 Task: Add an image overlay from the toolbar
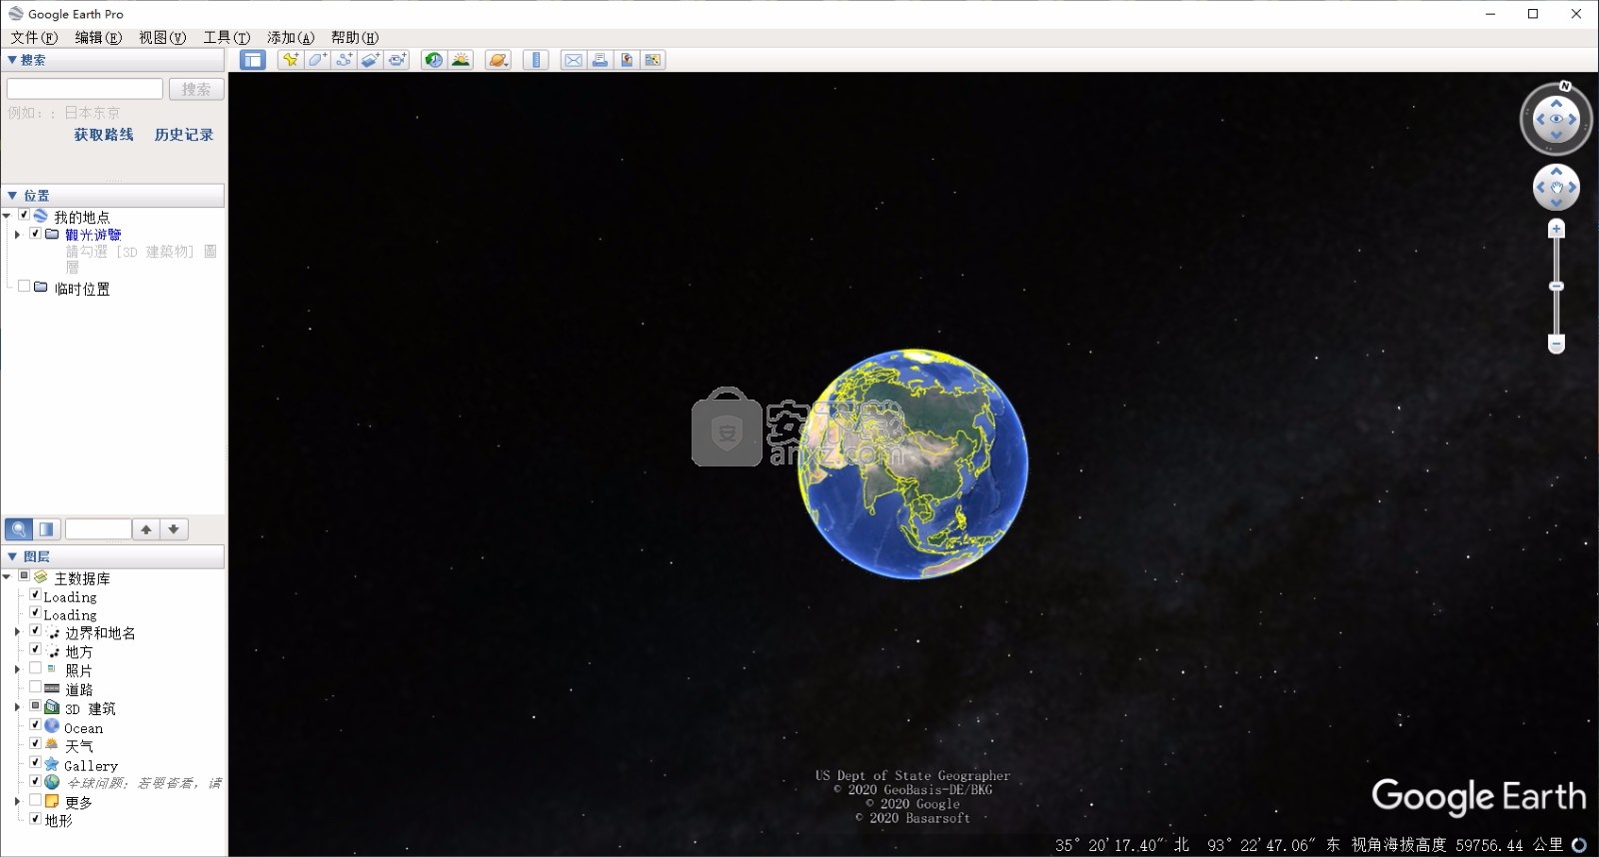click(371, 60)
